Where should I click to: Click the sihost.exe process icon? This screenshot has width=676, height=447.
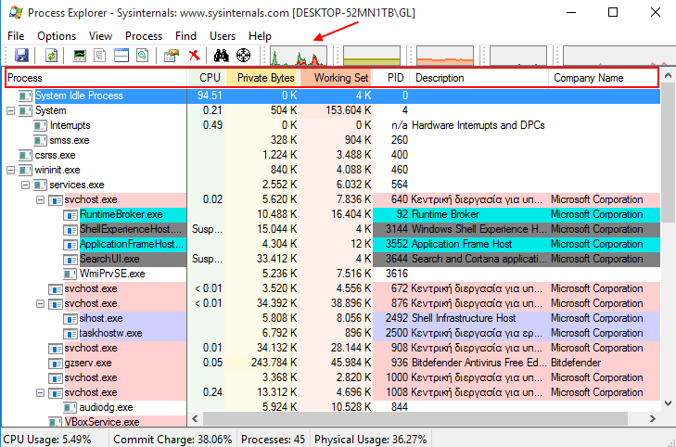click(70, 318)
